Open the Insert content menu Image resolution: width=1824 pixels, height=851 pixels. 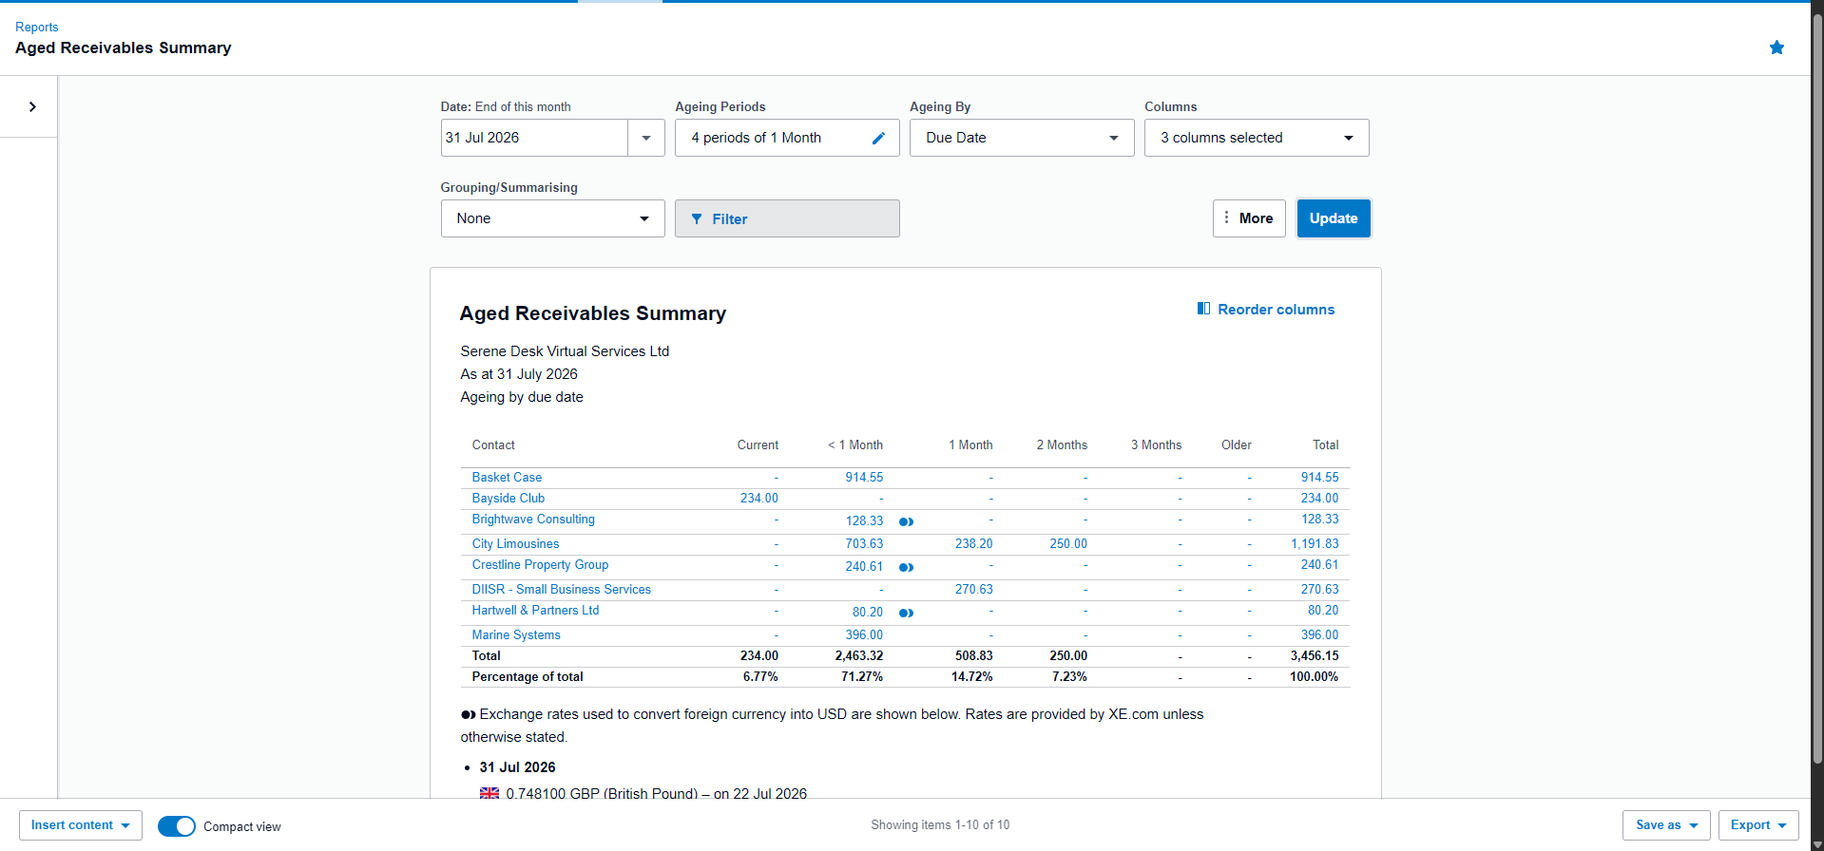pyautogui.click(x=81, y=825)
